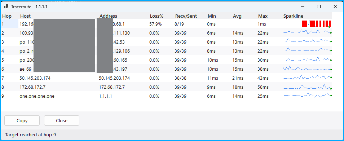Click the sparkline graph of hop 8
The width and height of the screenshot is (344, 141).
coord(307,87)
